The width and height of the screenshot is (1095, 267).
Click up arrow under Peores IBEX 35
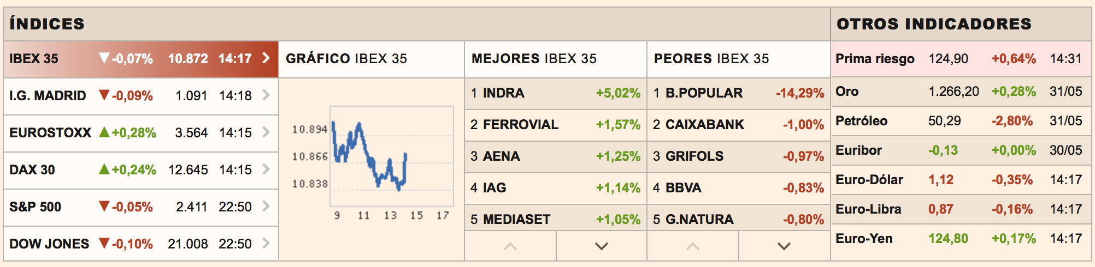tap(693, 246)
